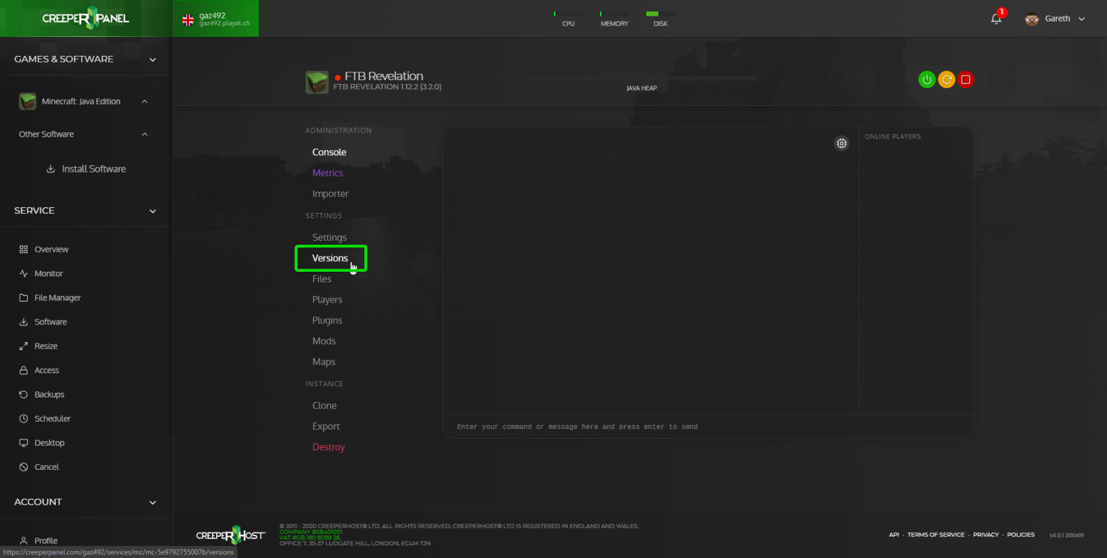1107x558 pixels.
Task: Collapse the Minecraft: Java Edition group
Action: 144,101
